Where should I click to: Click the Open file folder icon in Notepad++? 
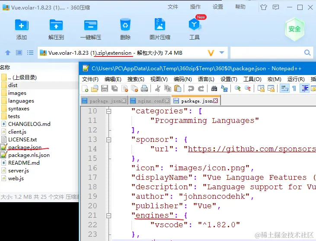95,88
